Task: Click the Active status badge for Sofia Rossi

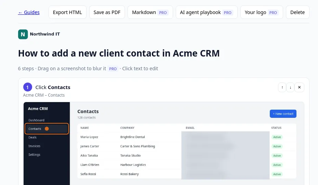Action: (277, 174)
